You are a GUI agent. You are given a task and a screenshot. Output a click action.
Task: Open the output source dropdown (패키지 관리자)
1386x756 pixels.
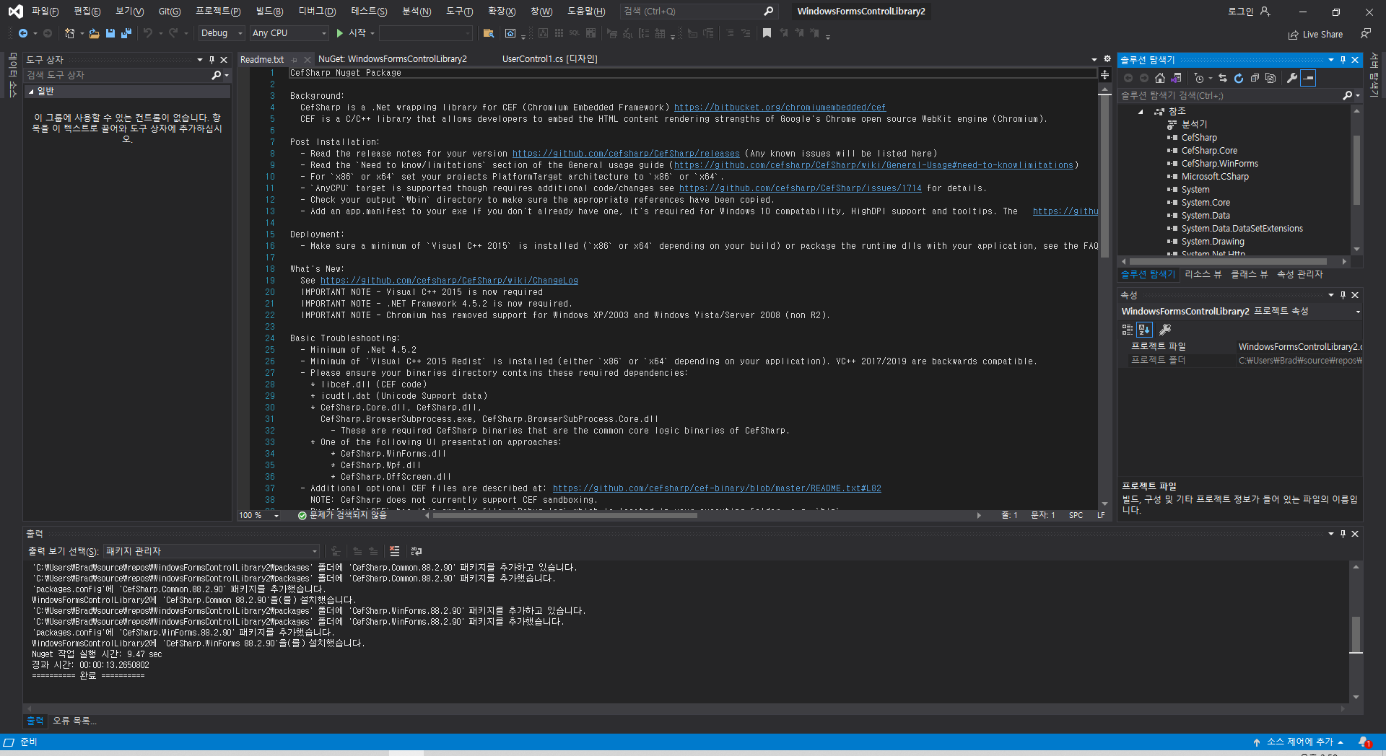pyautogui.click(x=212, y=551)
